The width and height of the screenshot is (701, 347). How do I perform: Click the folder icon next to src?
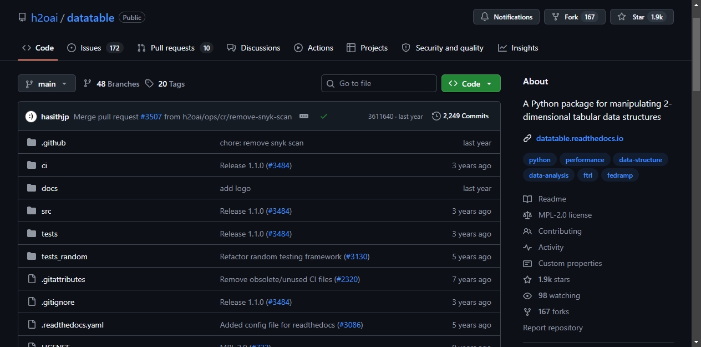coord(32,211)
